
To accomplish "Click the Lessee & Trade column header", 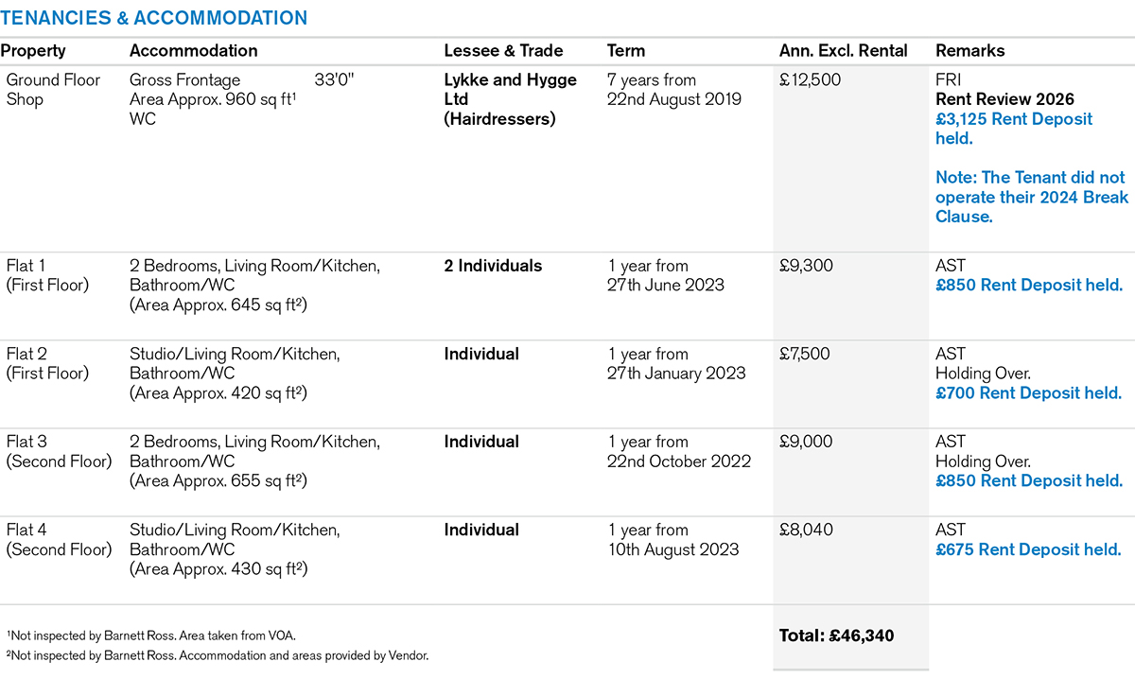I will pyautogui.click(x=503, y=51).
